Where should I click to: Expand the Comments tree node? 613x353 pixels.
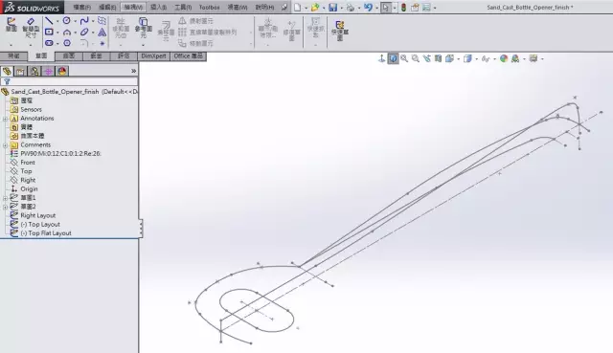[x=5, y=144]
